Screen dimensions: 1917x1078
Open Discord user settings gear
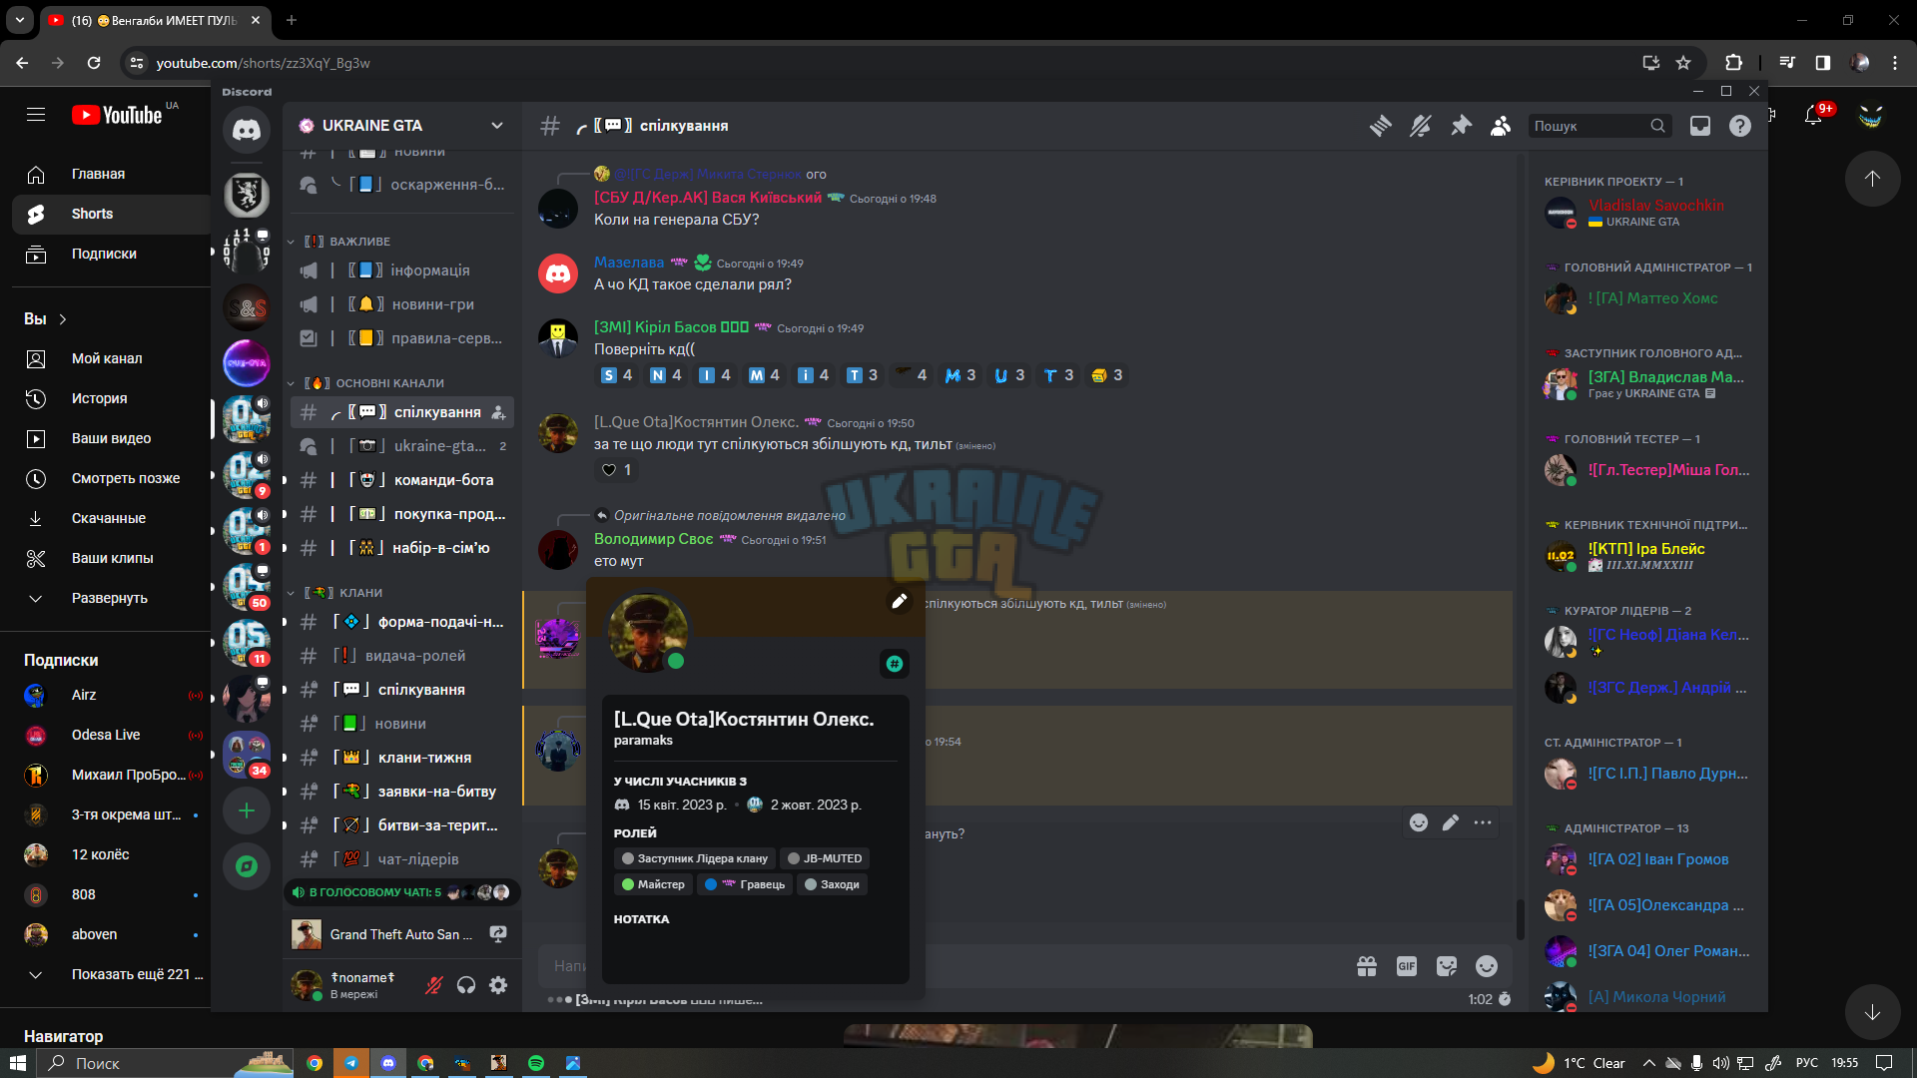(x=498, y=985)
